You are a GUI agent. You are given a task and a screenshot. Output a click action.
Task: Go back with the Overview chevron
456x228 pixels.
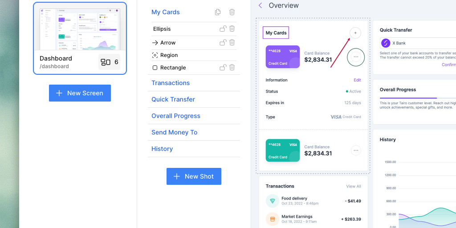[261, 6]
